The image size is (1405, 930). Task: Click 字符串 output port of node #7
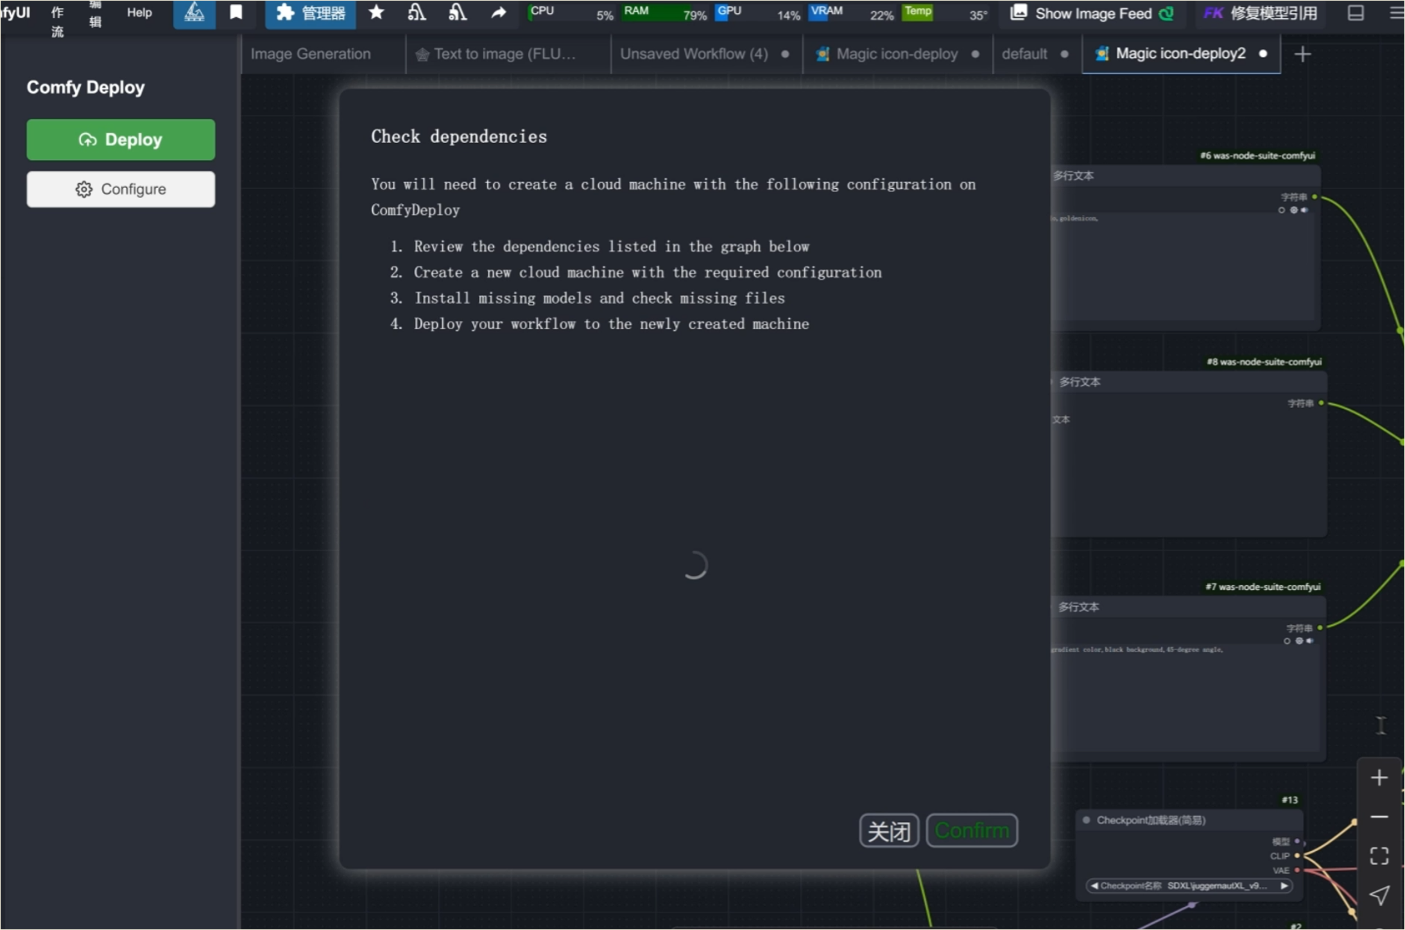[1320, 628]
